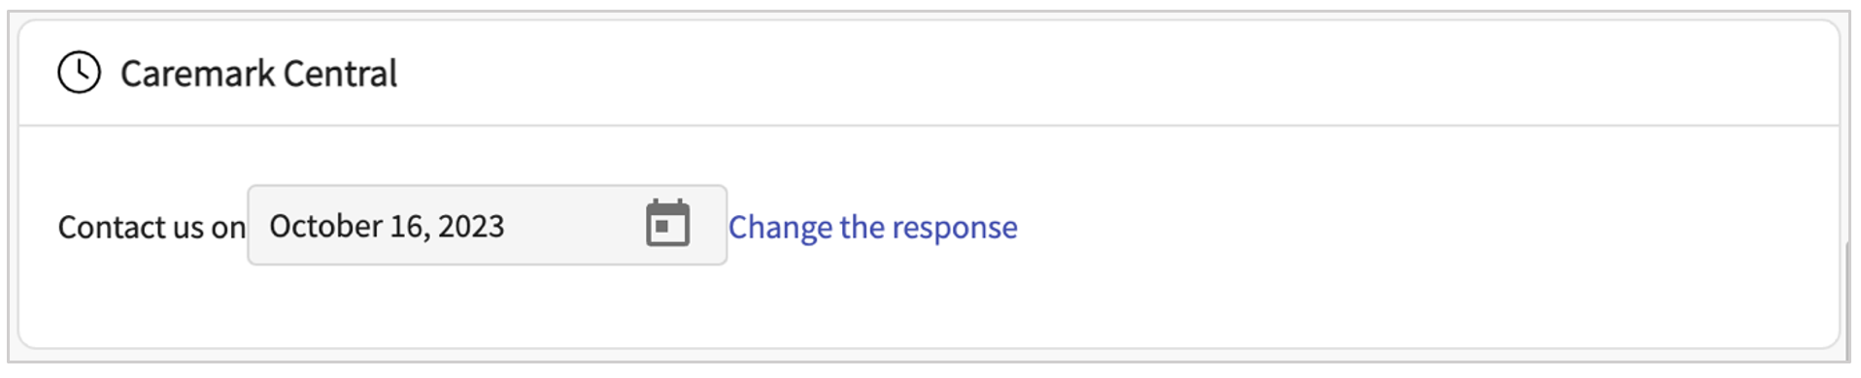Click the day number 16 in the date field
The height and width of the screenshot is (378, 1861).
[x=409, y=226]
